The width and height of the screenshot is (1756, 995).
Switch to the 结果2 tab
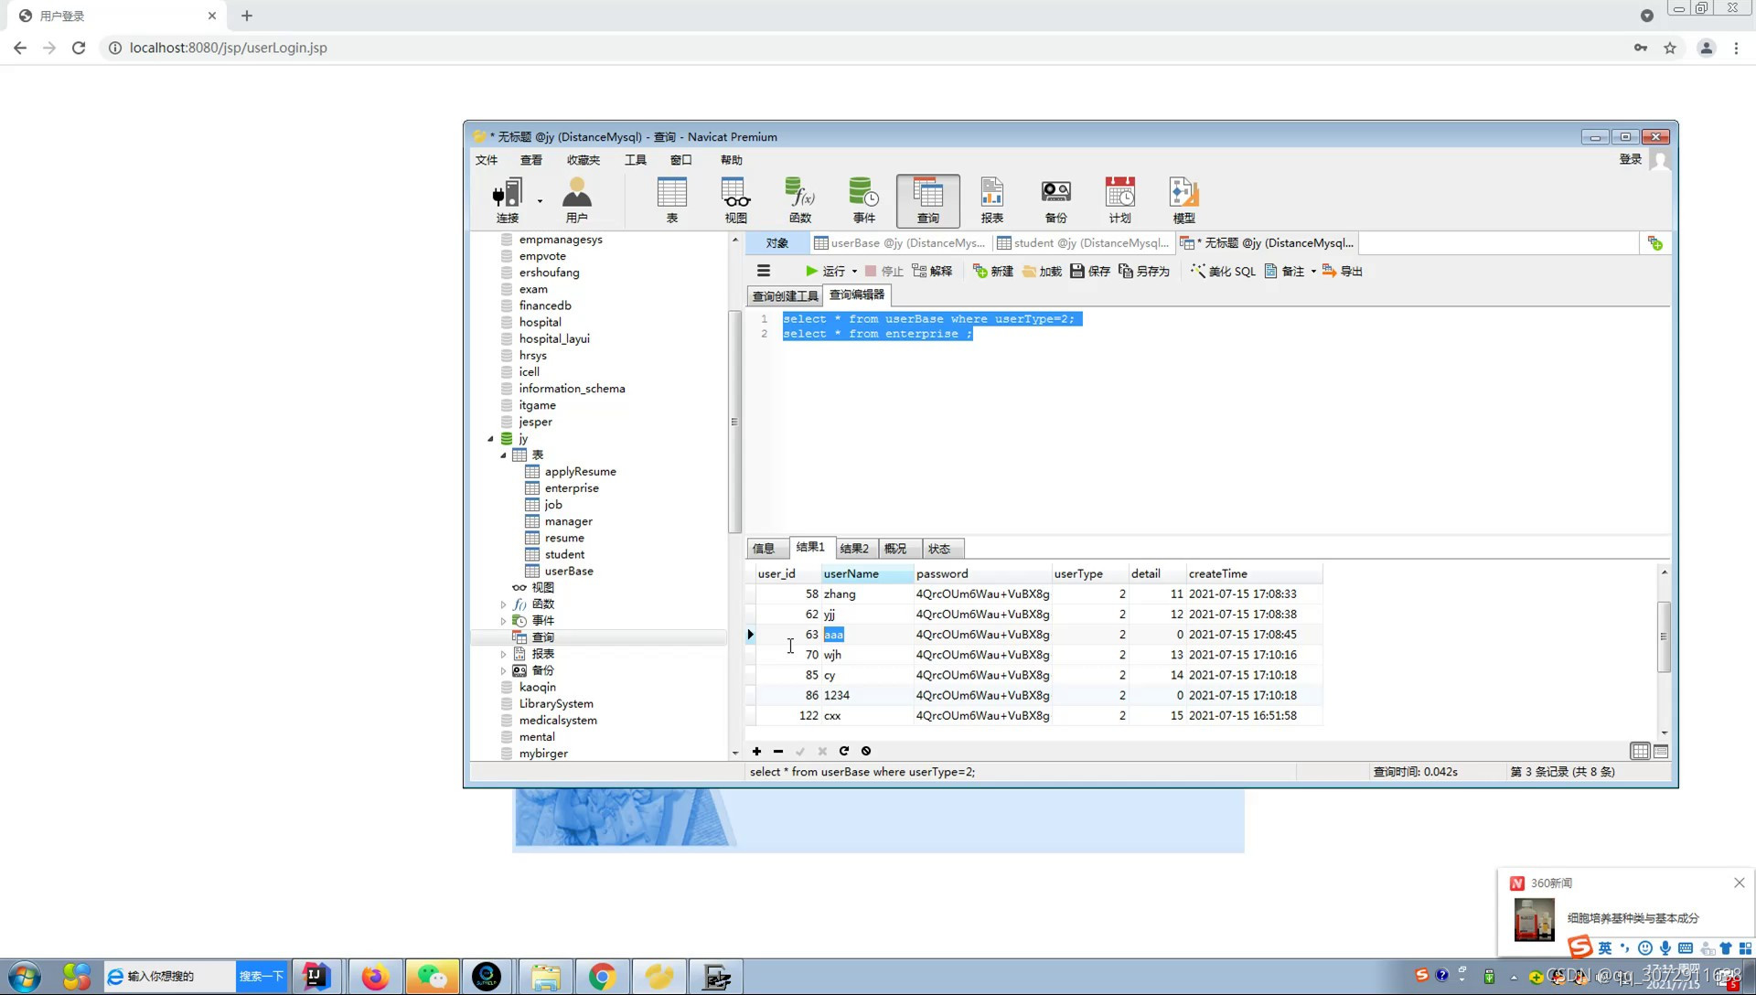coord(854,549)
